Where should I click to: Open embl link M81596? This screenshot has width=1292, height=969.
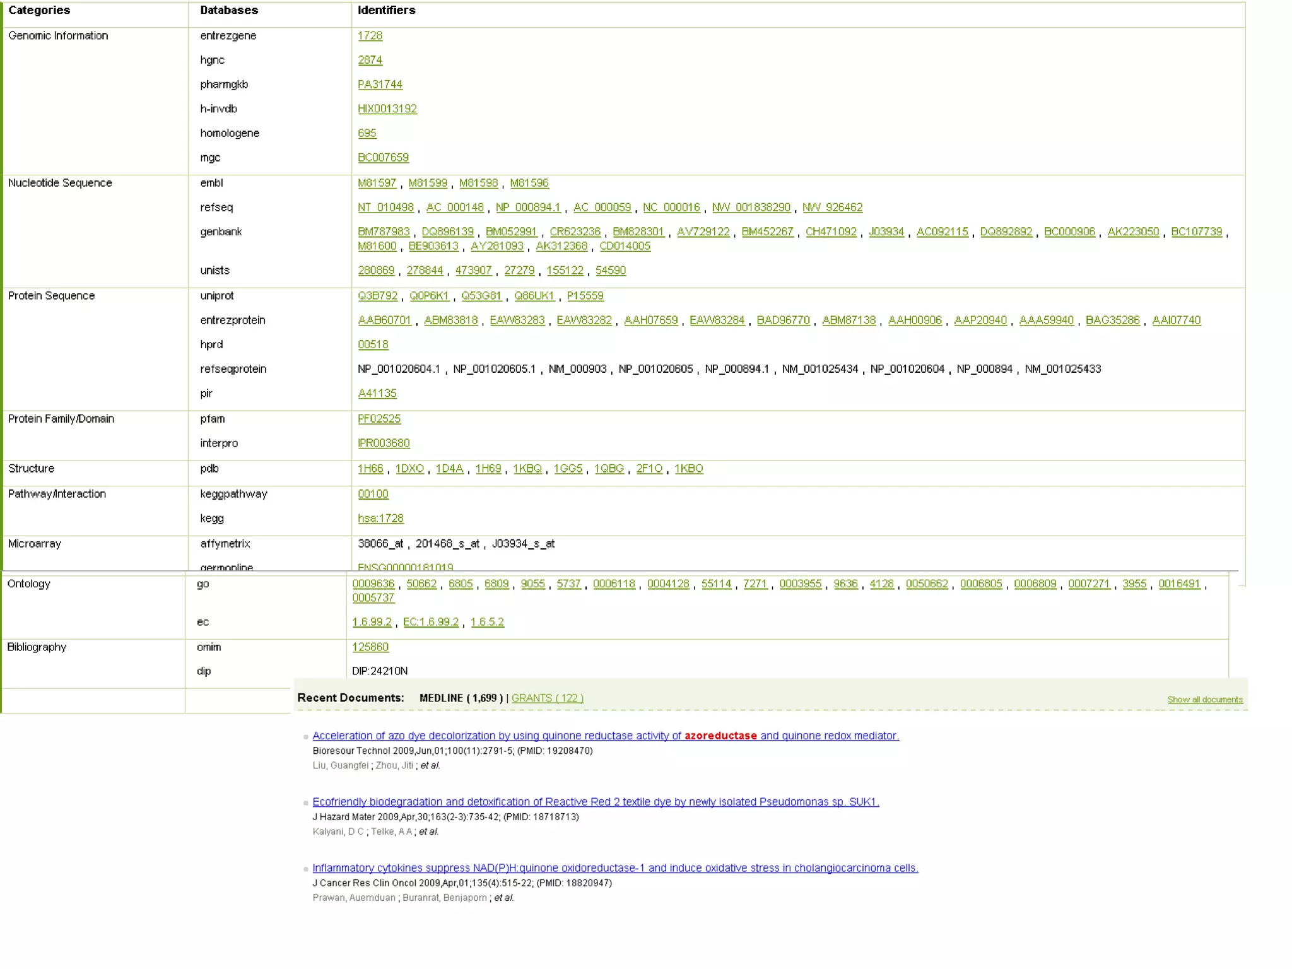pyautogui.click(x=529, y=183)
